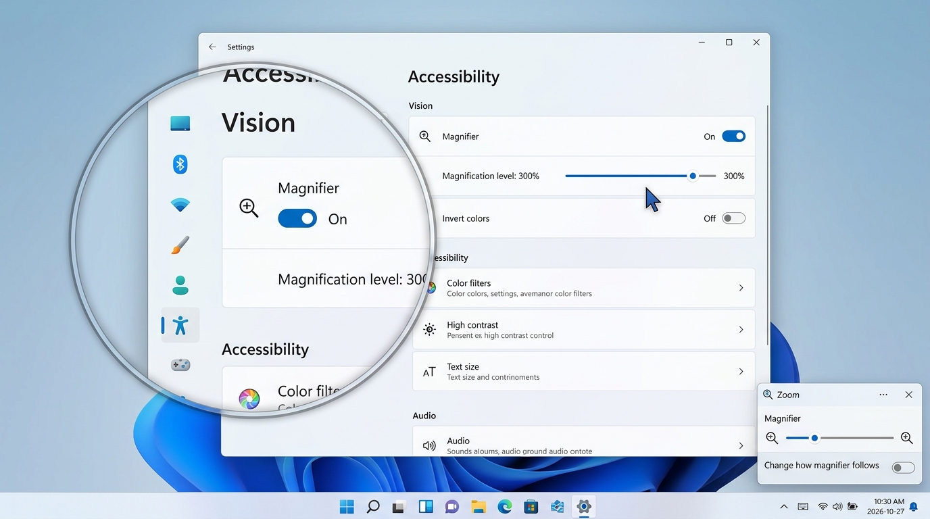The height and width of the screenshot is (519, 930).
Task: Click the Magnification level slider handle
Action: click(x=693, y=176)
